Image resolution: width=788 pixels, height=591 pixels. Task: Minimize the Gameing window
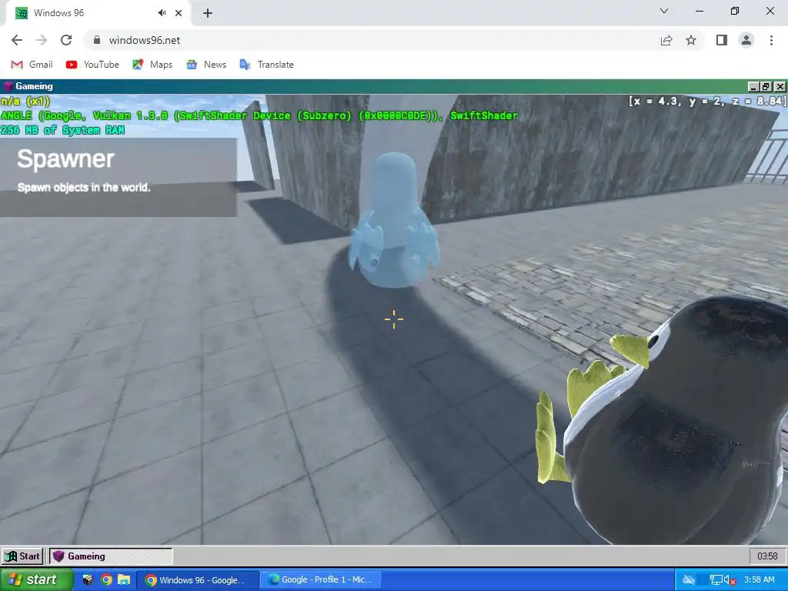pyautogui.click(x=753, y=86)
